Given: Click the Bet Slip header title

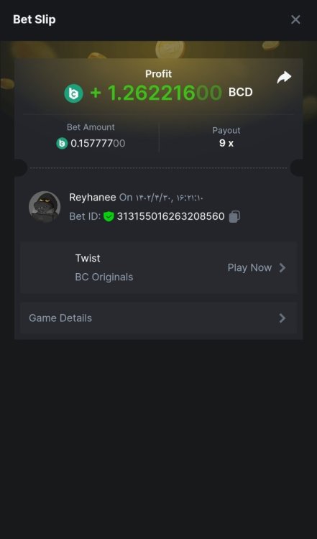Looking at the screenshot, I should [x=34, y=19].
